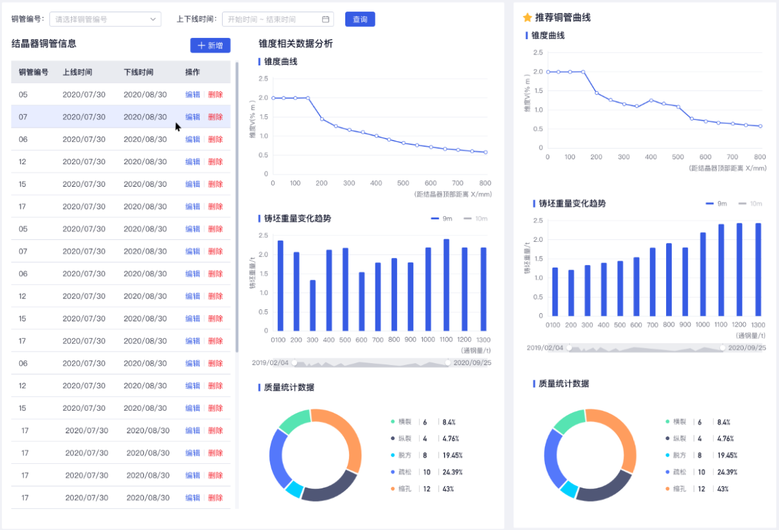The width and height of the screenshot is (779, 530).
Task: Open the 铜管编号 selection dropdown
Action: pyautogui.click(x=105, y=19)
